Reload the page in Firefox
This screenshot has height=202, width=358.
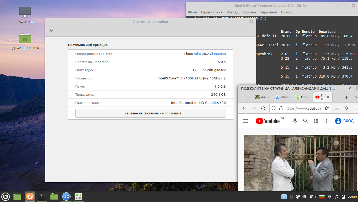tap(263, 108)
